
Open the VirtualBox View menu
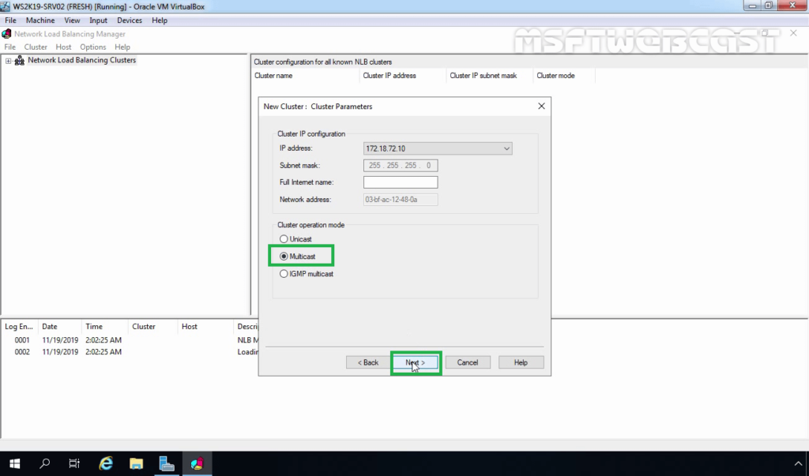(x=72, y=21)
